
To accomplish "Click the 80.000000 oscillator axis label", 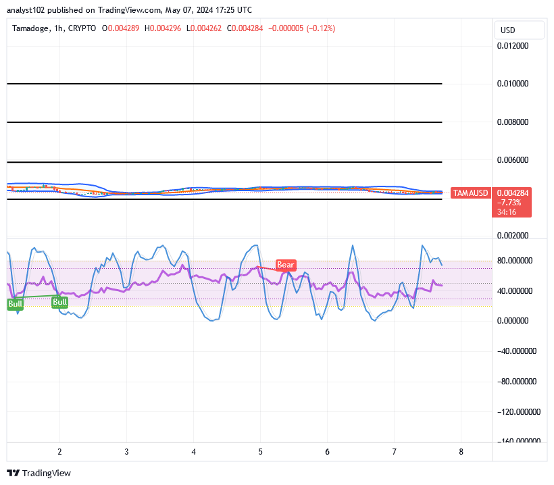I will click(515, 261).
